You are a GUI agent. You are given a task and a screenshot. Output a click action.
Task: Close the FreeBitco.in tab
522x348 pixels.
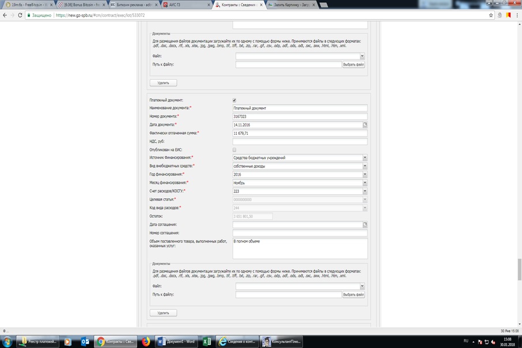[51, 5]
